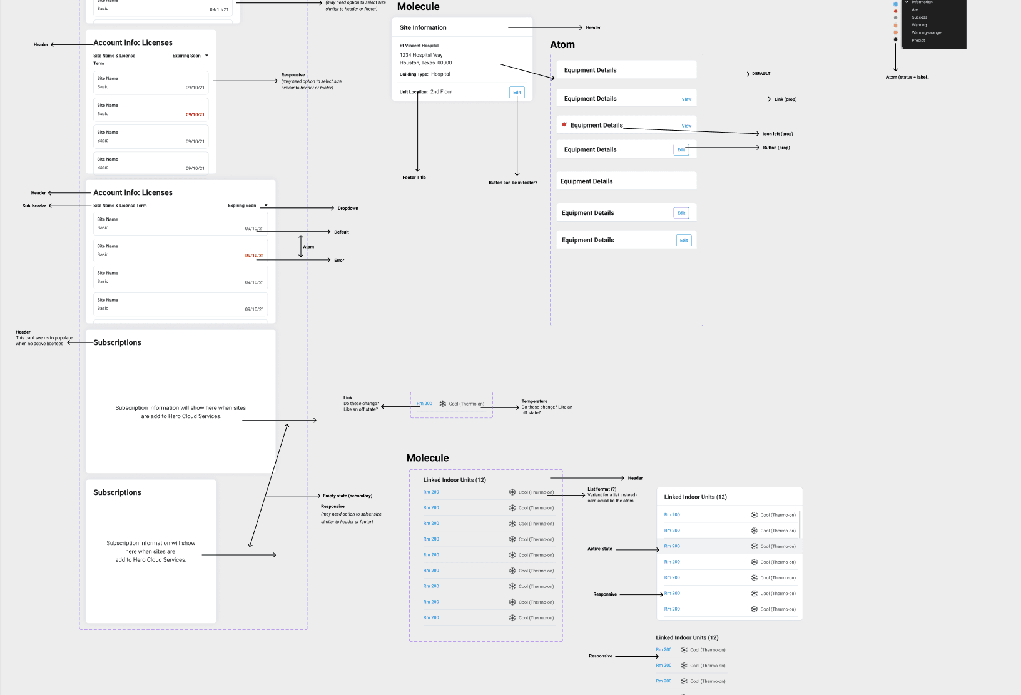Select red 09/10/21 date in the wide Licenses card
The width and height of the screenshot is (1021, 695).
tap(255, 256)
